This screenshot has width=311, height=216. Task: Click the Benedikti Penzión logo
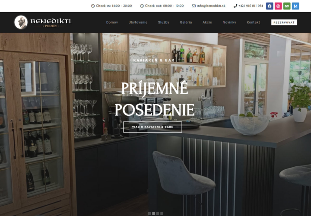pyautogui.click(x=43, y=22)
